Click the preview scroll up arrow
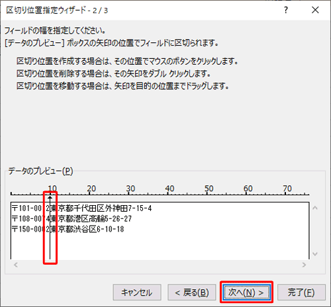 point(315,208)
